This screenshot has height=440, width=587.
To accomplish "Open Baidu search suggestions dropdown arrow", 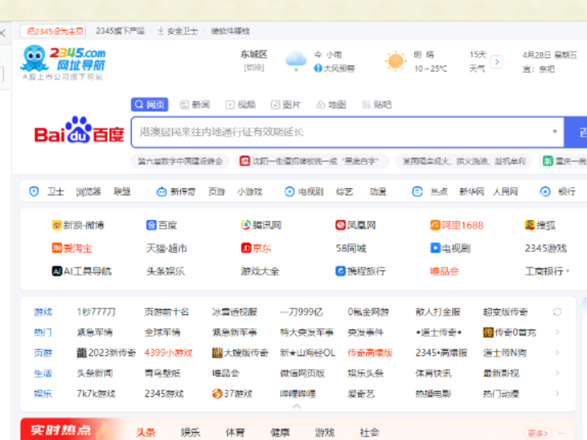I will click(x=555, y=132).
